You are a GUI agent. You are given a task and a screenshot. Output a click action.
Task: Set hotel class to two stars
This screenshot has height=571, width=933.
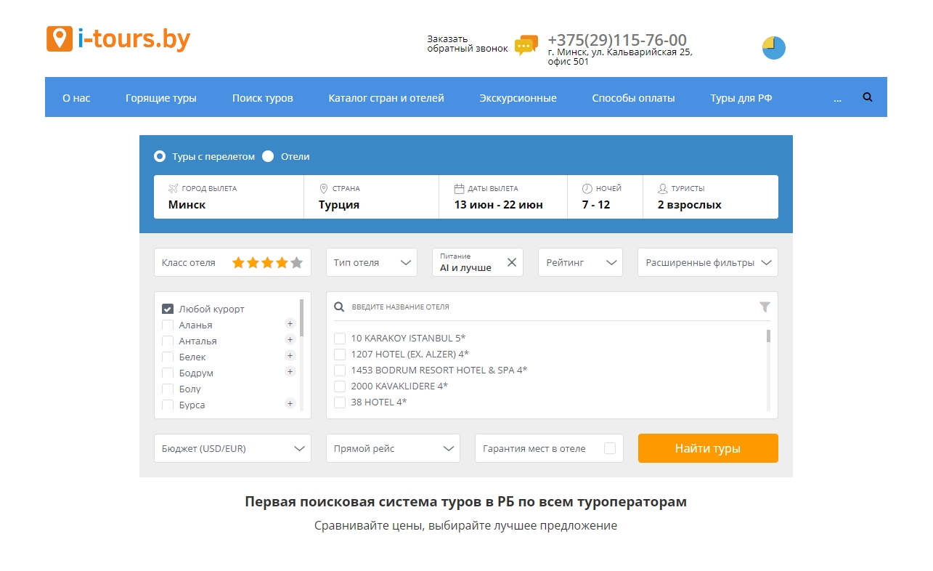253,262
